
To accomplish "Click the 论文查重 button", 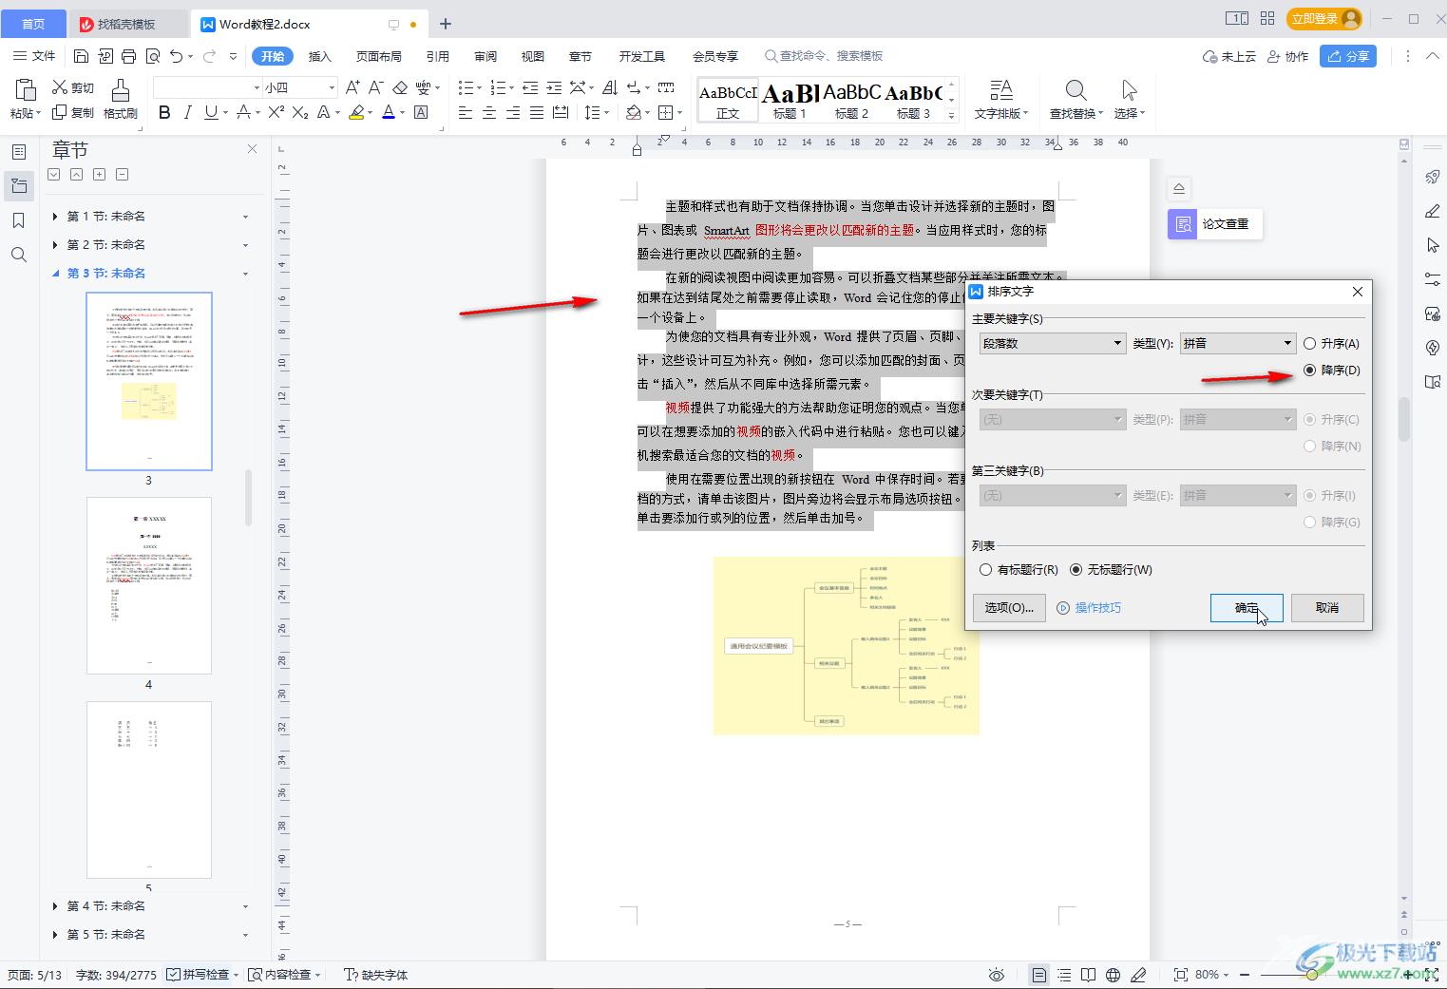I will pos(1215,224).
